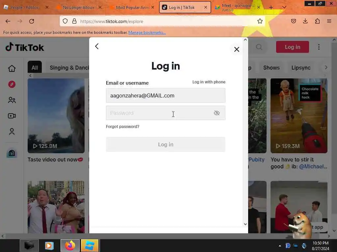The image size is (337, 252).
Task: Open Pocket save icon in toolbar
Action: click(x=293, y=21)
